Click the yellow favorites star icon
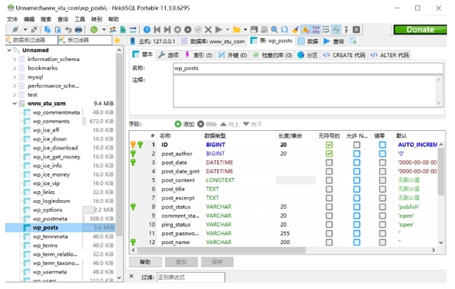The width and height of the screenshot is (455, 289). coord(117,40)
